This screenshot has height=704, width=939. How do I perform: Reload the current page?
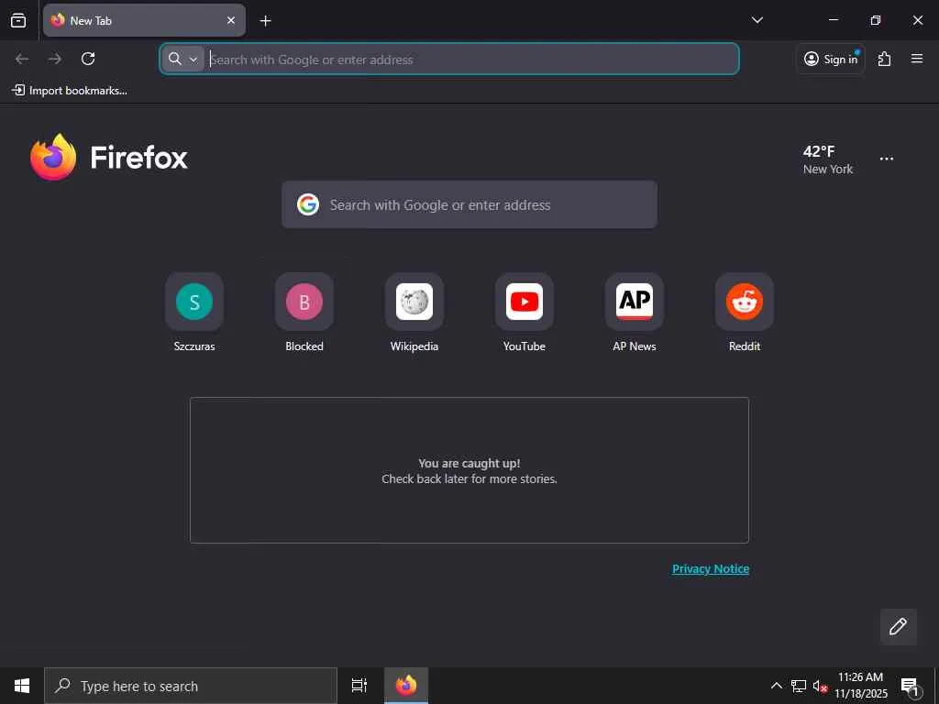(x=88, y=59)
